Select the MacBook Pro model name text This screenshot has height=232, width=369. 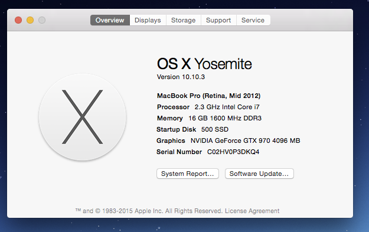tap(209, 96)
